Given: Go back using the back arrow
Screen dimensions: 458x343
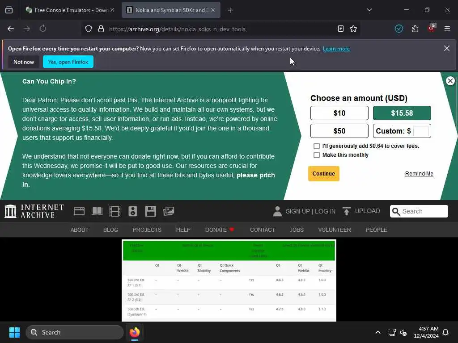Looking at the screenshot, I should (x=11, y=29).
